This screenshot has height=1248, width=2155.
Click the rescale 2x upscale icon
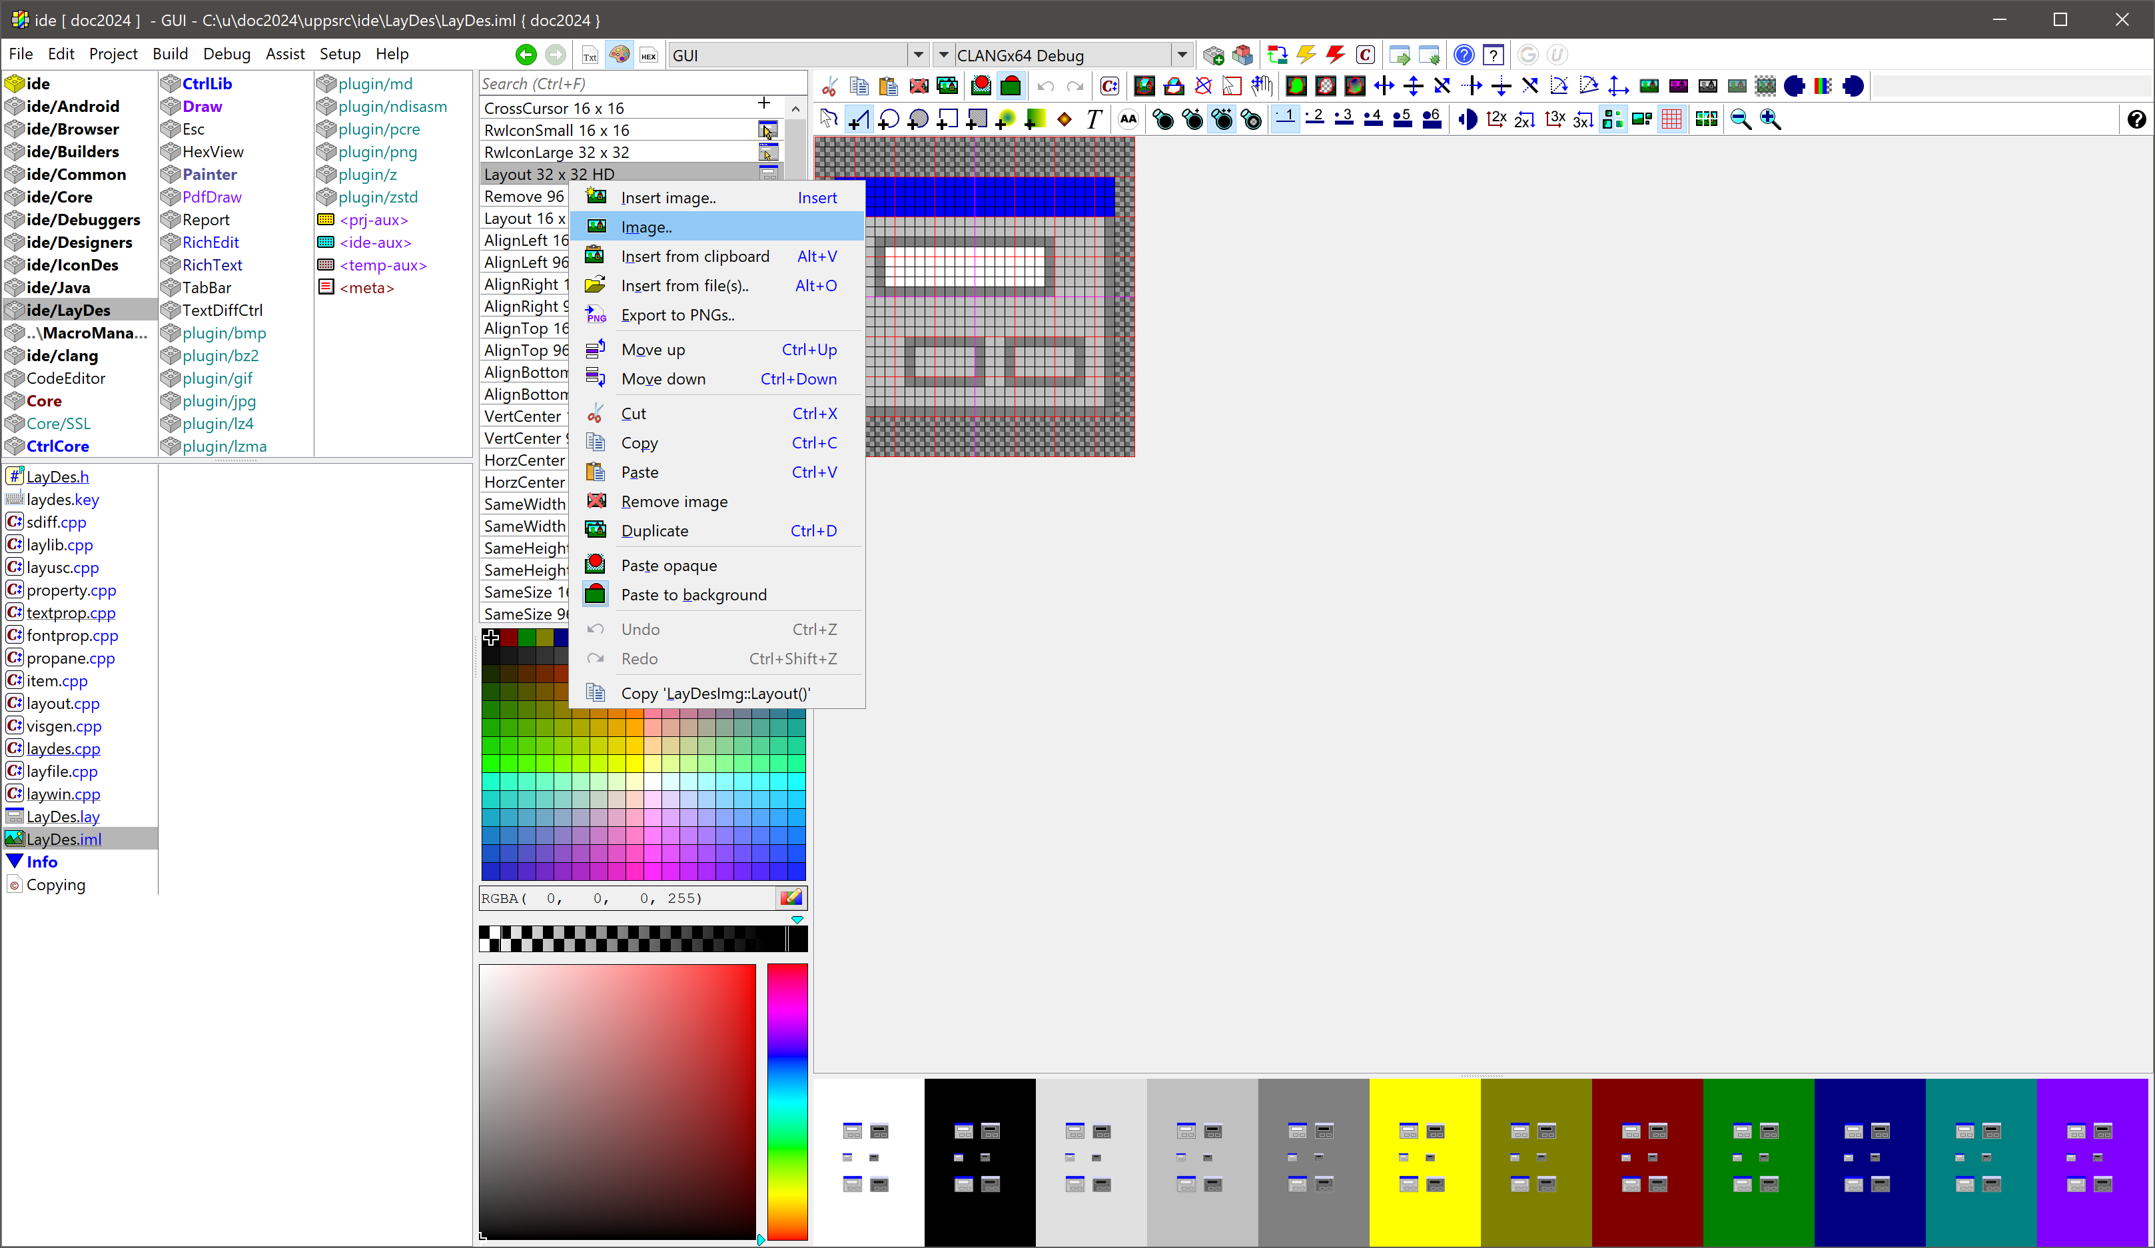[1496, 120]
